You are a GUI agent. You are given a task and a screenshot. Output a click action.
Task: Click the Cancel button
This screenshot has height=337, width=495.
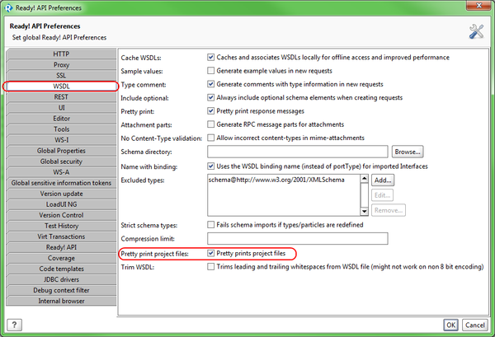coord(476,325)
